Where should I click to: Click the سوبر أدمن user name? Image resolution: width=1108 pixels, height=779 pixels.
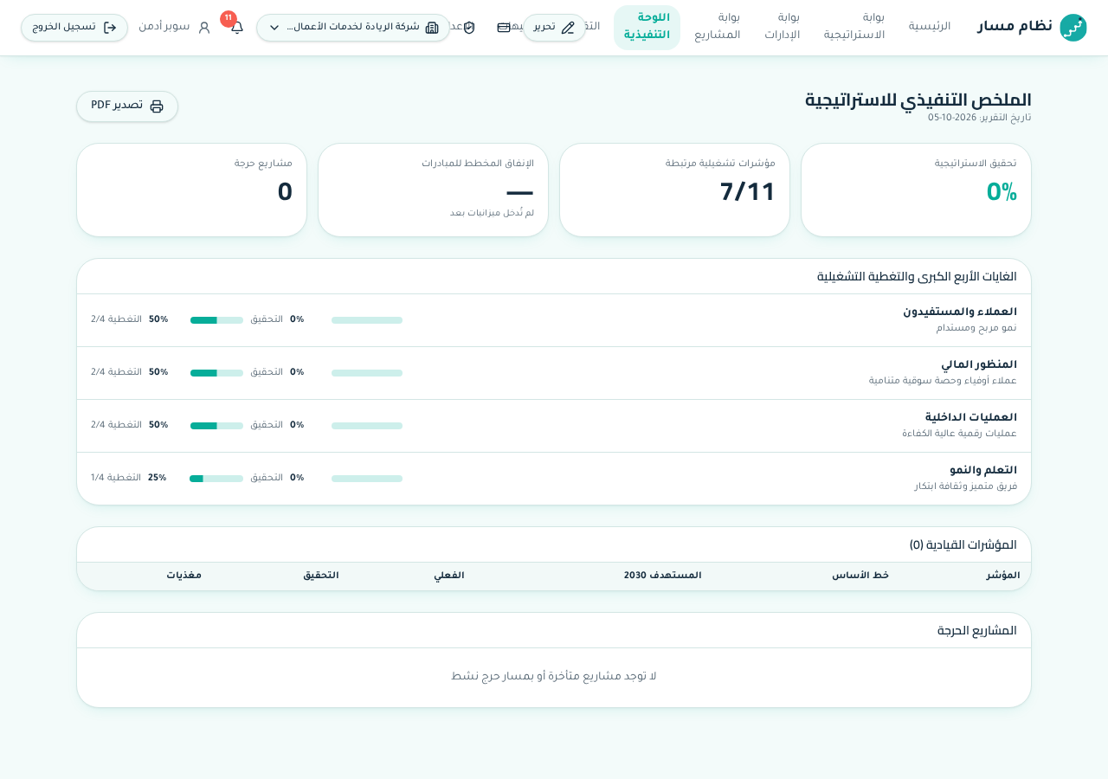164,27
